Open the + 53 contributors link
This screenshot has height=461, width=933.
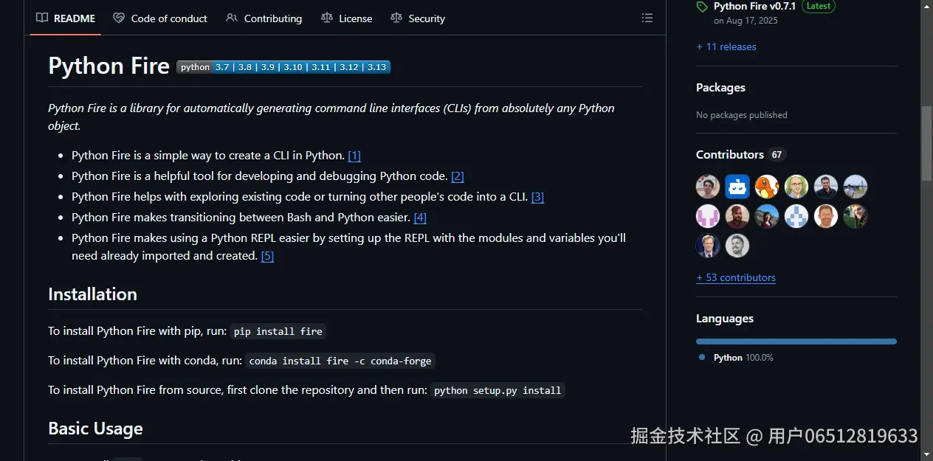coord(736,278)
